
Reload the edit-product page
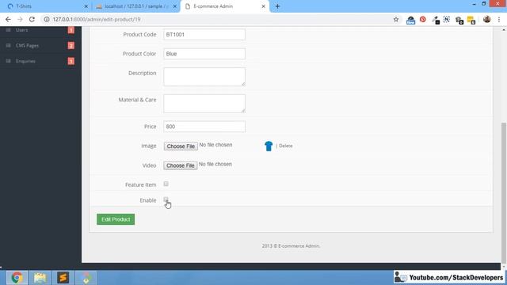[x=32, y=19]
